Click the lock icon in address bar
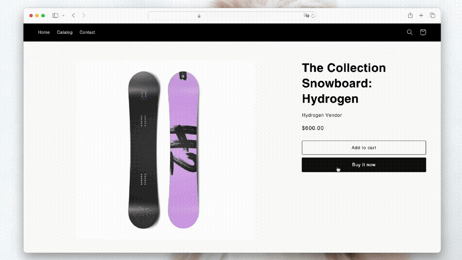 pyautogui.click(x=199, y=16)
